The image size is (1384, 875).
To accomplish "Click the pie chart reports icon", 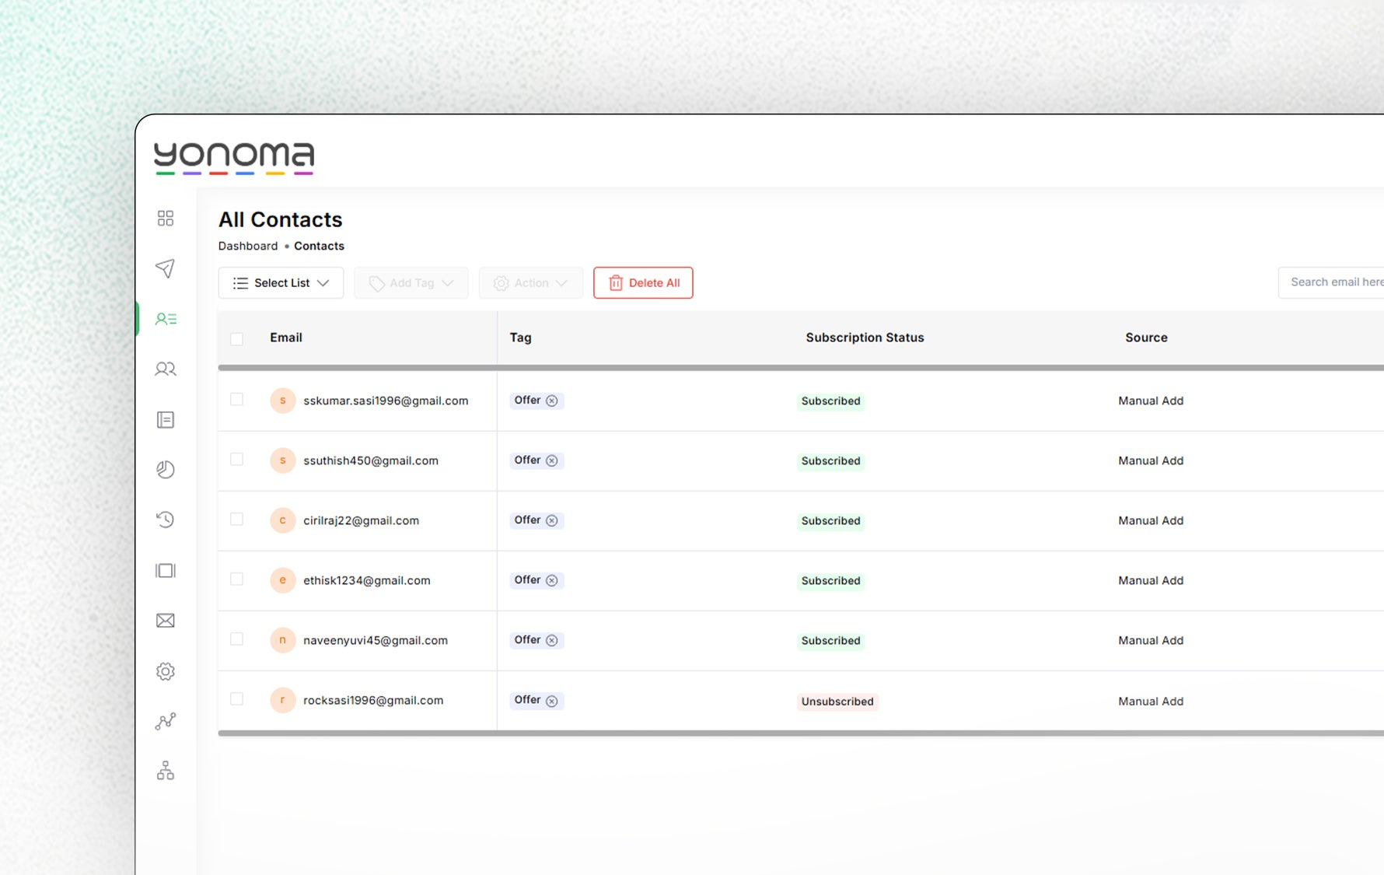I will (165, 470).
